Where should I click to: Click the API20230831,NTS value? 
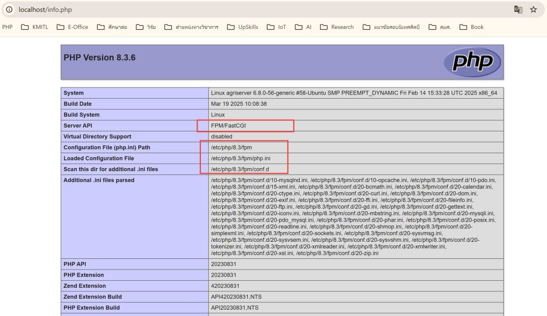[235, 307]
